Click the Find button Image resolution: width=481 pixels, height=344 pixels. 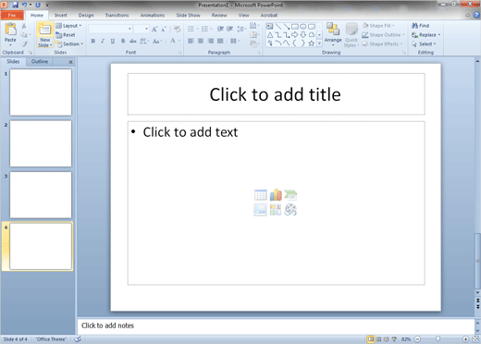point(421,26)
